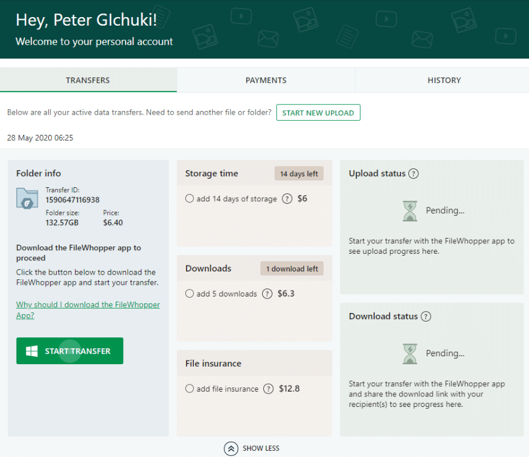Click the folder icon in Folder info
This screenshot has width=529, height=460.
pos(27,199)
